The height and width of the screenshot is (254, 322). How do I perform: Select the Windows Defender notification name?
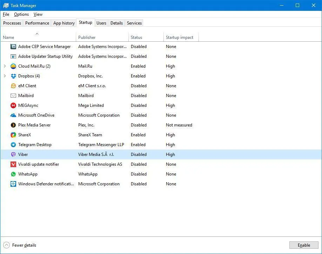click(46, 184)
